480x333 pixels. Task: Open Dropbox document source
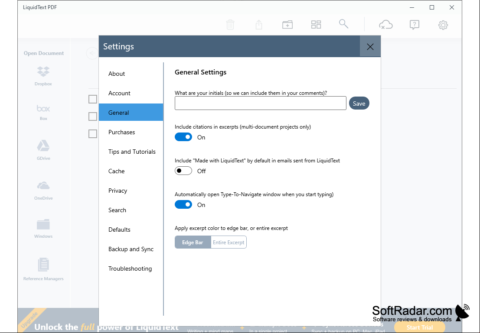coord(43,76)
